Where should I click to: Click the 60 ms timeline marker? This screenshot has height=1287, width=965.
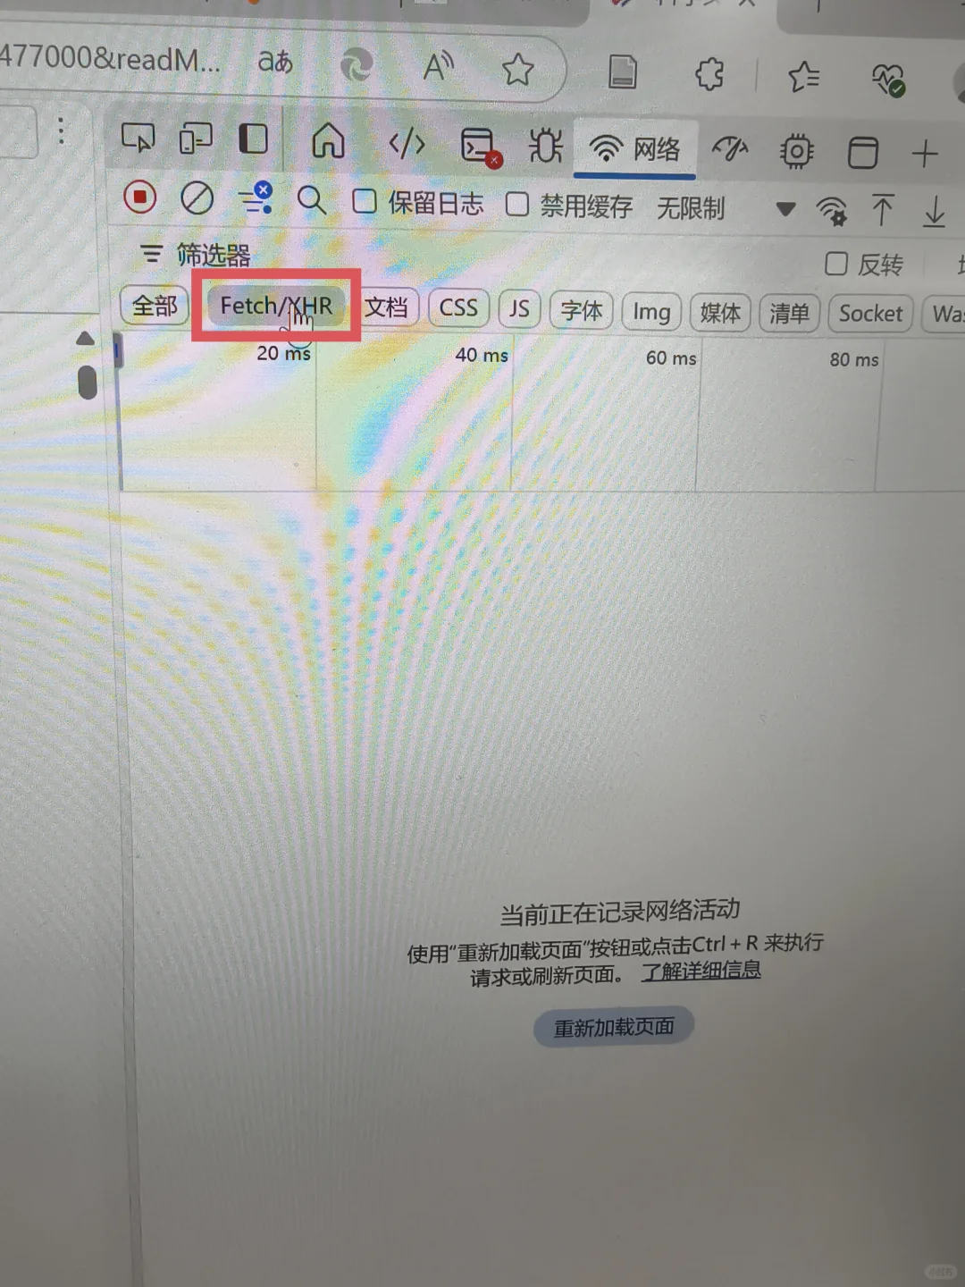[671, 357]
